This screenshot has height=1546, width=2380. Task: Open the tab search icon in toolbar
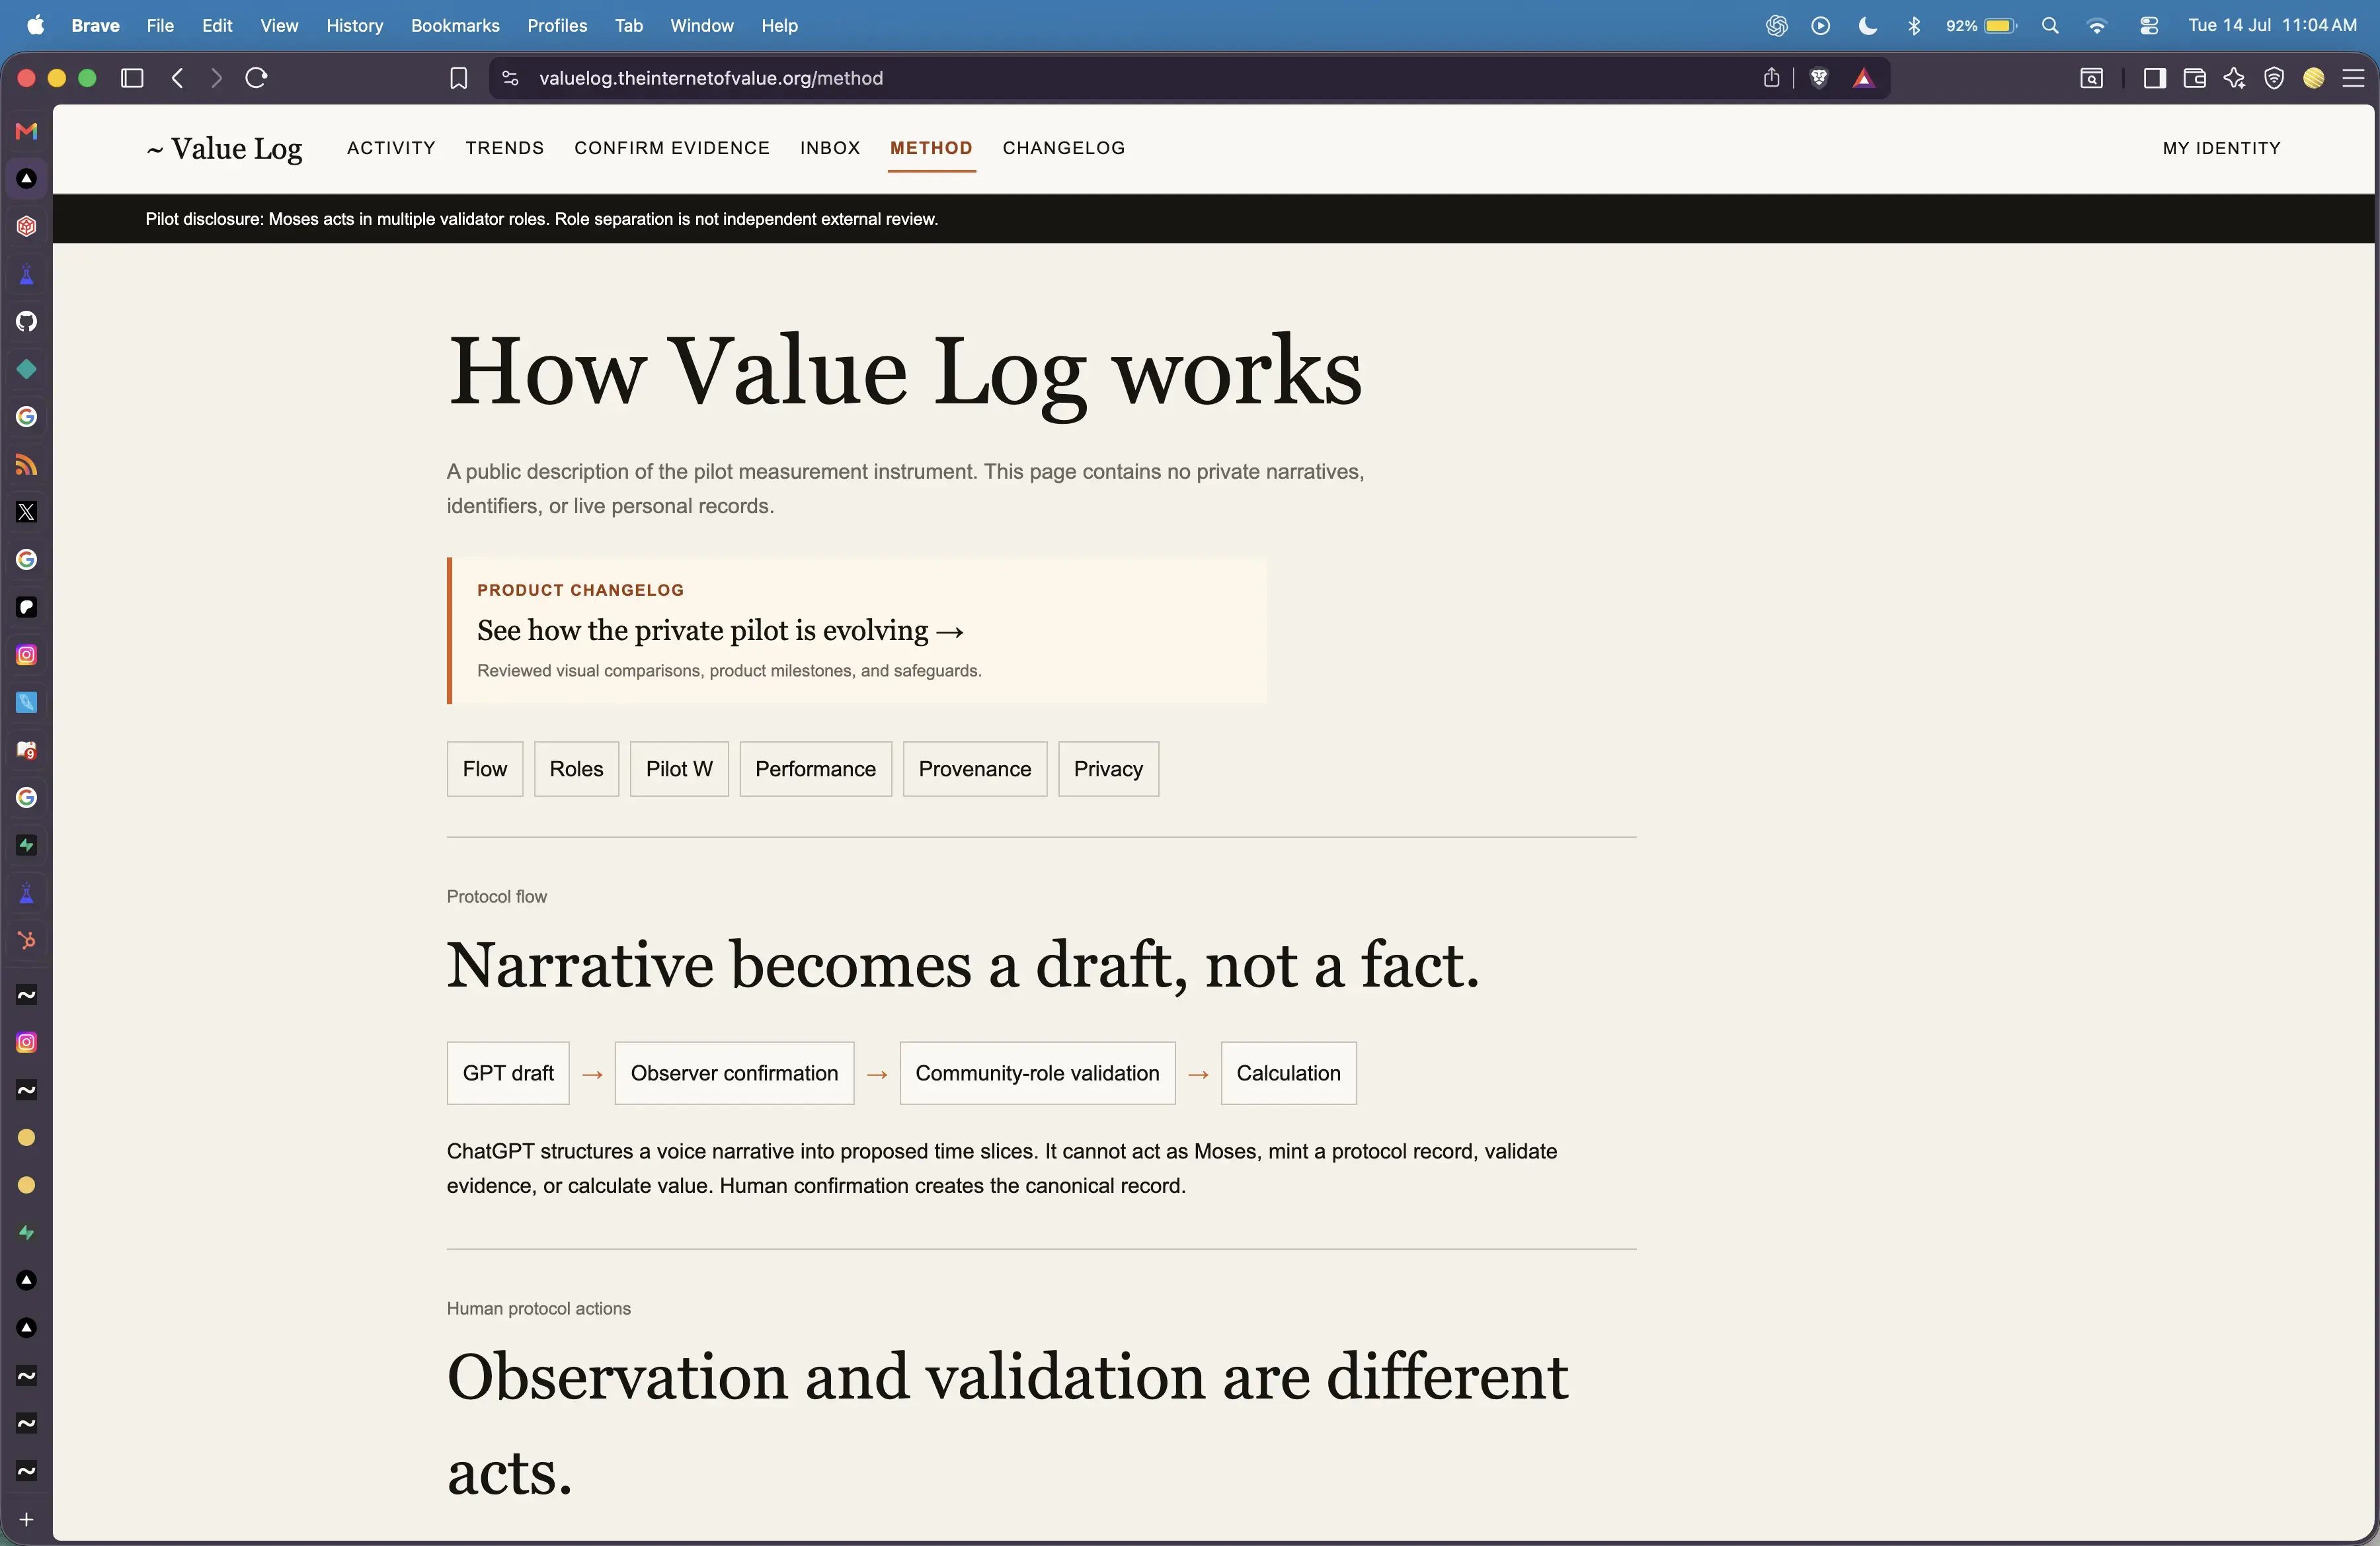tap(2091, 78)
